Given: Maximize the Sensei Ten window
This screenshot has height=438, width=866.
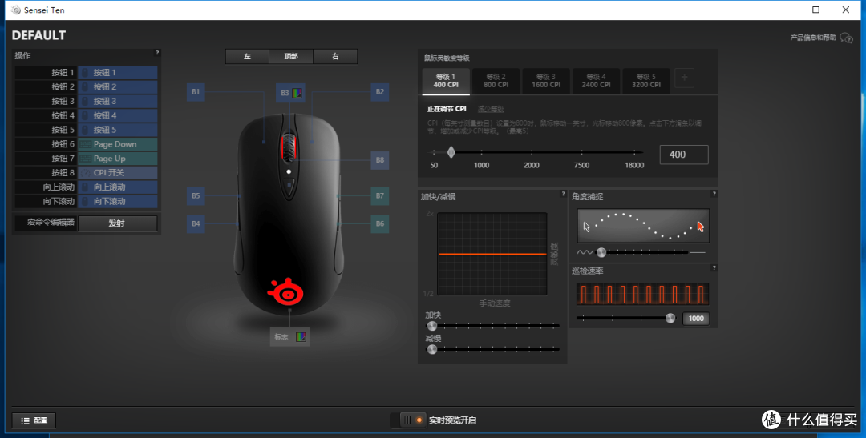Looking at the screenshot, I should click(x=815, y=10).
